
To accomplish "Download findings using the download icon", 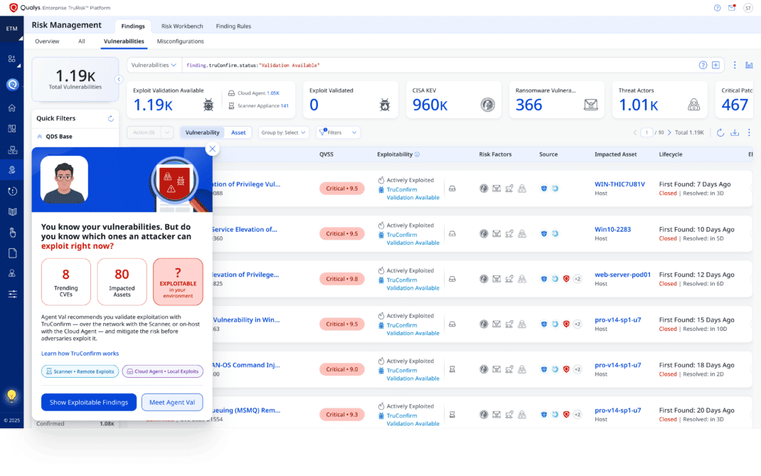I will tap(735, 132).
